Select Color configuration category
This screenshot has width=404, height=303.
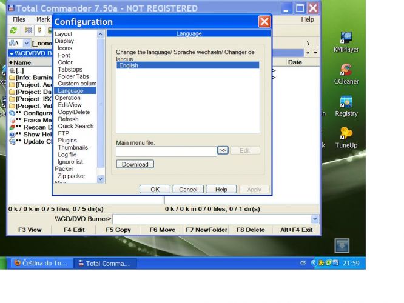coord(65,62)
